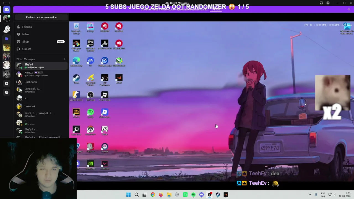Launch the STRAFTAT desktop shortcut
The width and height of the screenshot is (354, 199).
coord(90,148)
